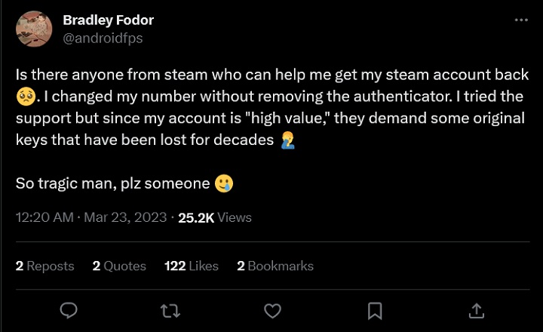543x332 pixels.
Task: Open the share icon menu
Action: click(476, 310)
